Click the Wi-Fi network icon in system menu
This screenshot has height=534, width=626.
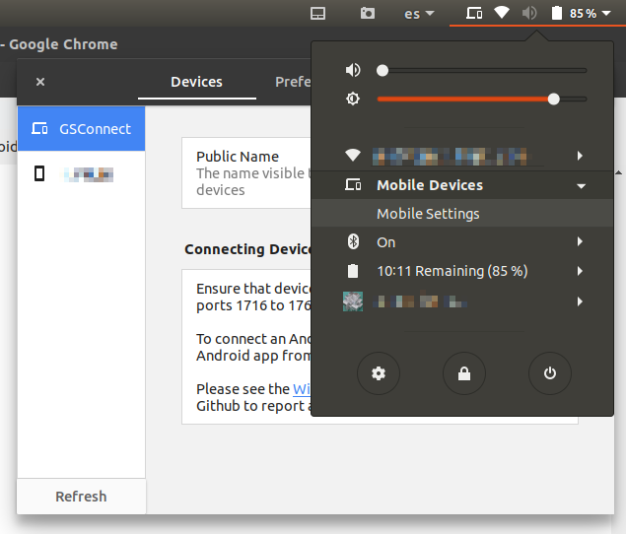[353, 156]
